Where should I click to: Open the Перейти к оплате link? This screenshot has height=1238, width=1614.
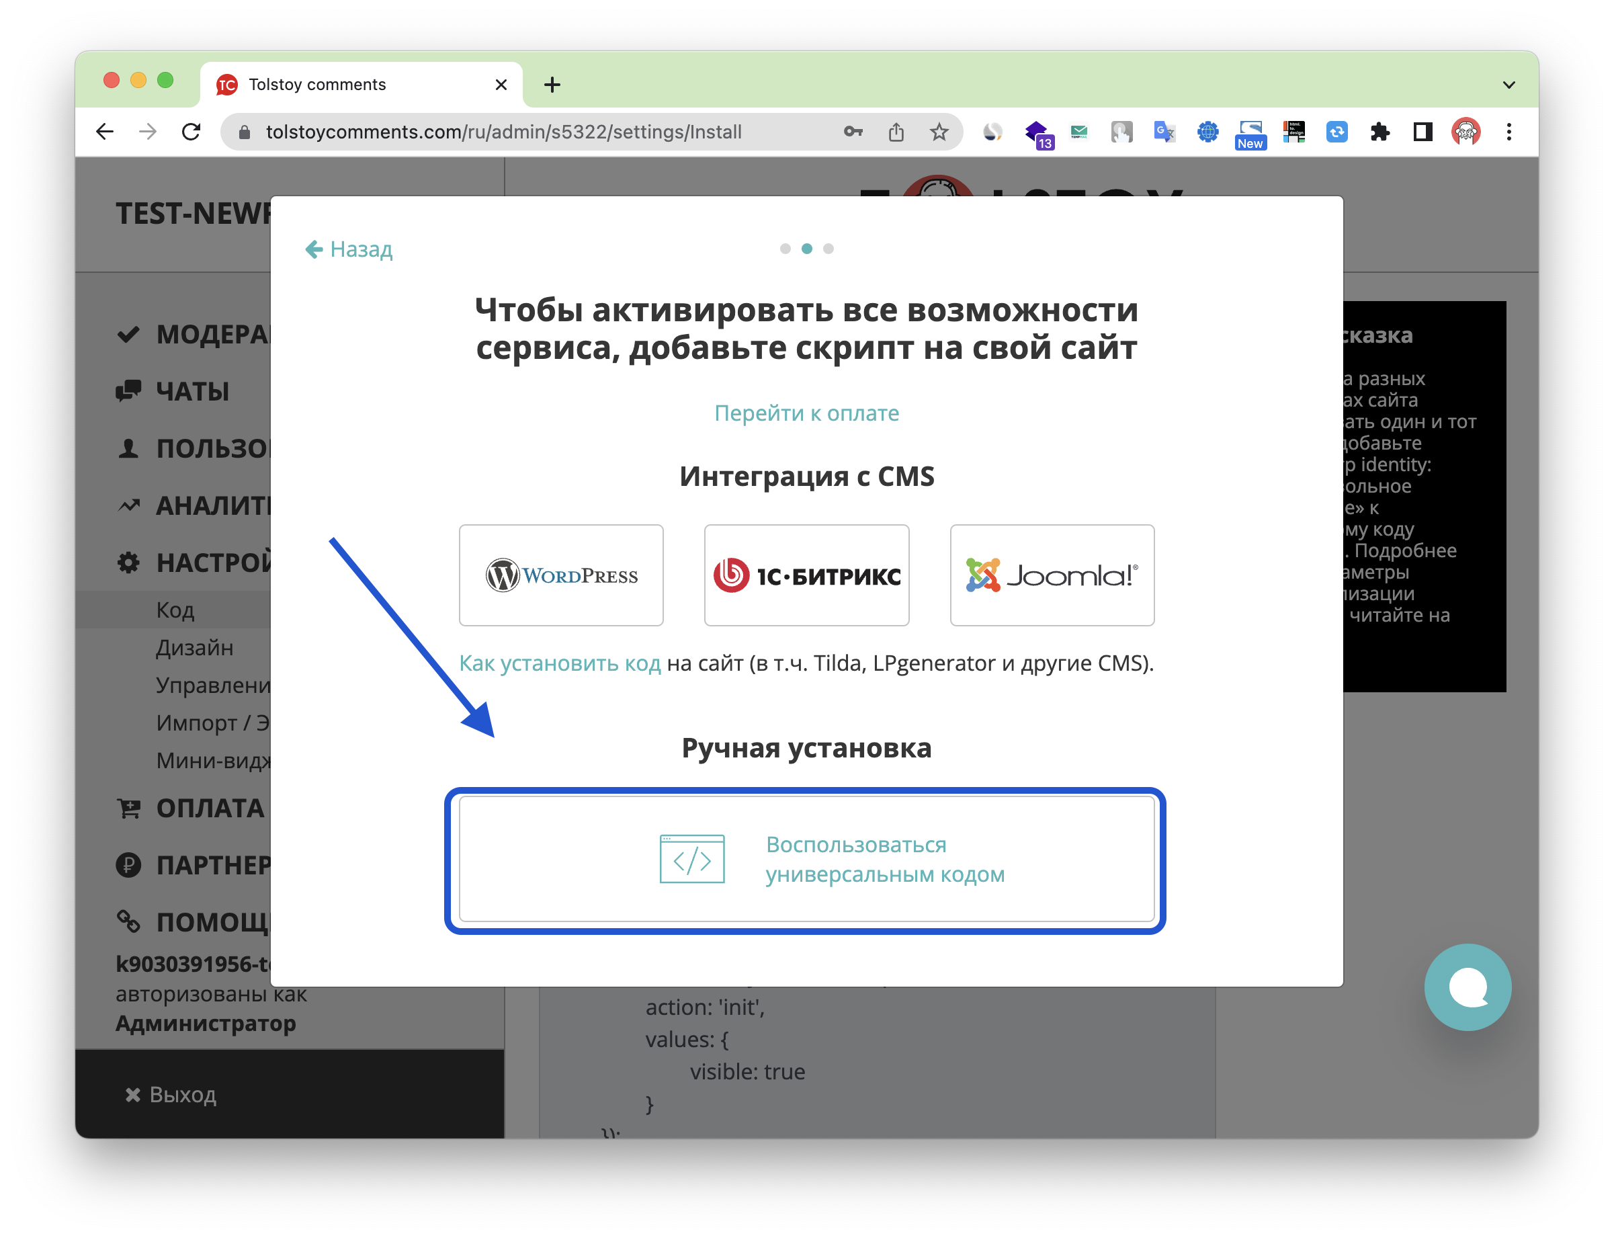(806, 413)
